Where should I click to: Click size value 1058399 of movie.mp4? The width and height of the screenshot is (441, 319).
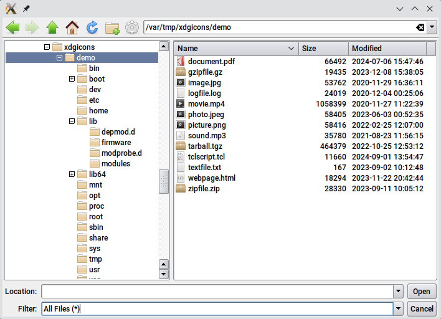click(331, 104)
